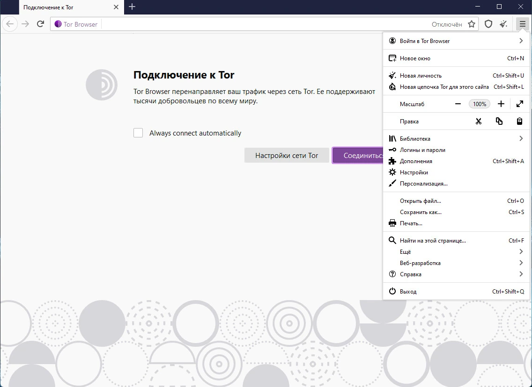Choose Выход to quit the browser

click(x=456, y=291)
